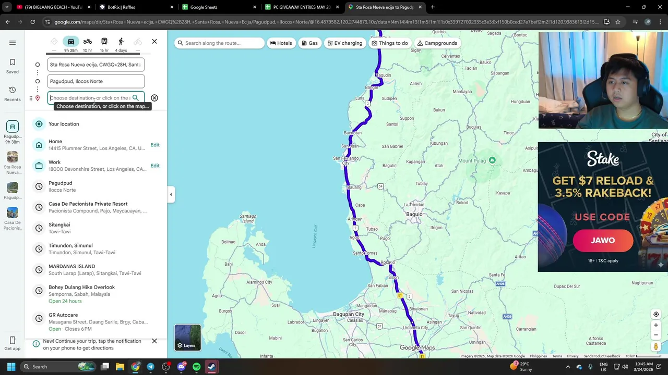This screenshot has height=375, width=668.
Task: Open Steam from the taskbar
Action: coord(211,367)
